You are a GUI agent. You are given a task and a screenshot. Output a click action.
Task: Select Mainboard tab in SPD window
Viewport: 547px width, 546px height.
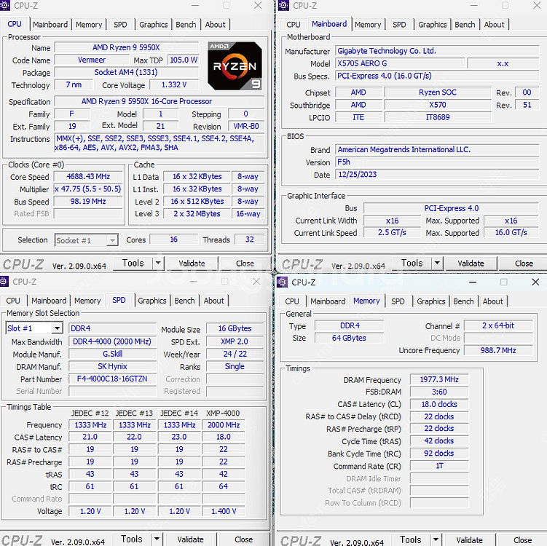click(x=49, y=301)
